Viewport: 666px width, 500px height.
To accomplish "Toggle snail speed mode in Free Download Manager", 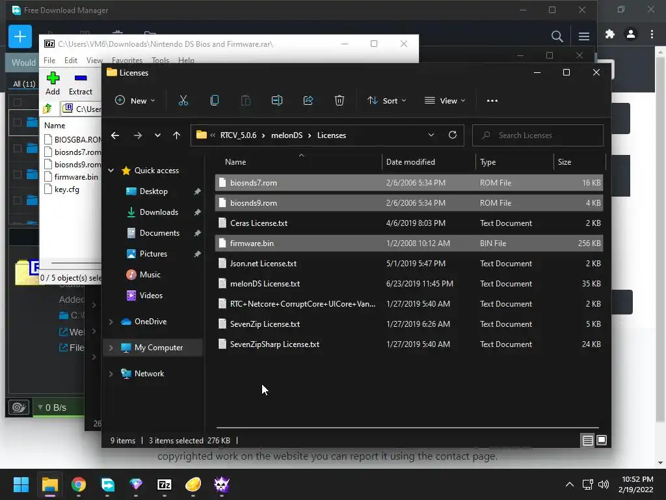I will pos(19,408).
